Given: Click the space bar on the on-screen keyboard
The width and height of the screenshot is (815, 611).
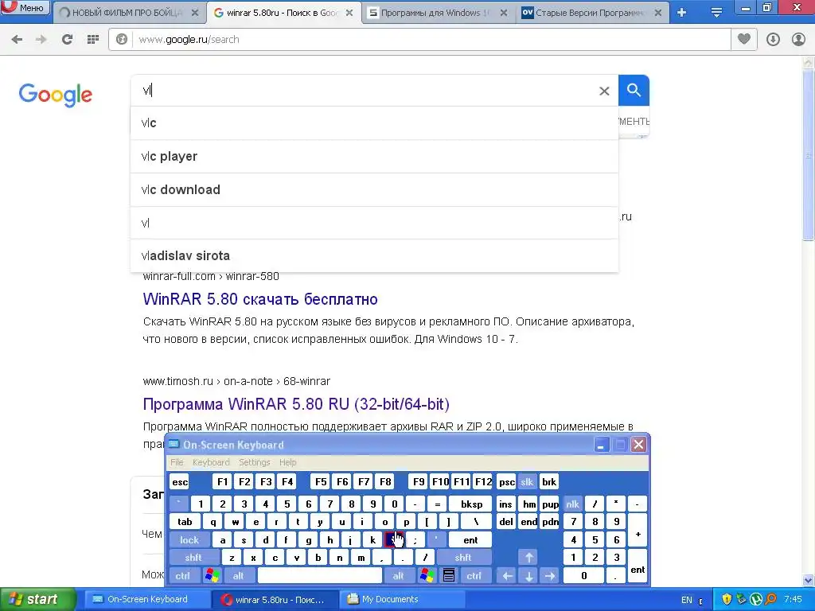Looking at the screenshot, I should (320, 576).
